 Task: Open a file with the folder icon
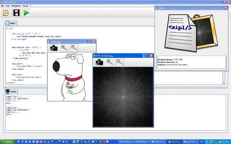[6, 13]
